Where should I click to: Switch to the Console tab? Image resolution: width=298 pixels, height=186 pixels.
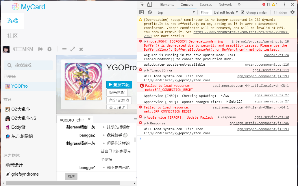click(x=187, y=5)
